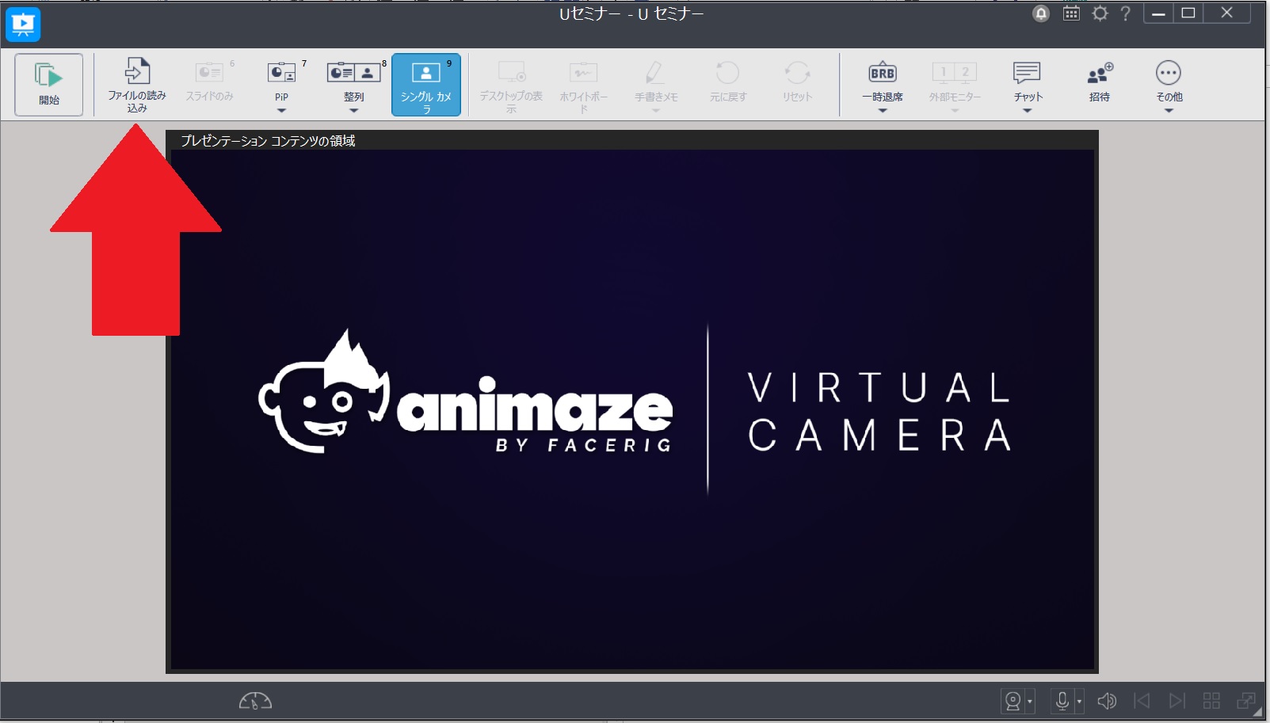The height and width of the screenshot is (723, 1270).
Task: Go to the previous slide
Action: coord(1142,701)
